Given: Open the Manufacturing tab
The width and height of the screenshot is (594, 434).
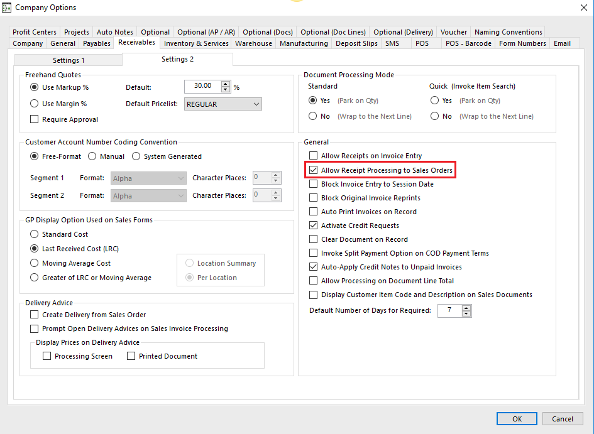Looking at the screenshot, I should click(x=304, y=43).
